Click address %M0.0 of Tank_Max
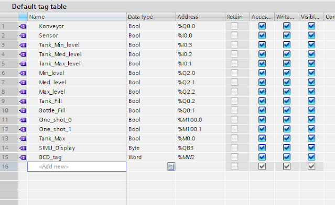The width and height of the screenshot is (335, 205). point(200,139)
